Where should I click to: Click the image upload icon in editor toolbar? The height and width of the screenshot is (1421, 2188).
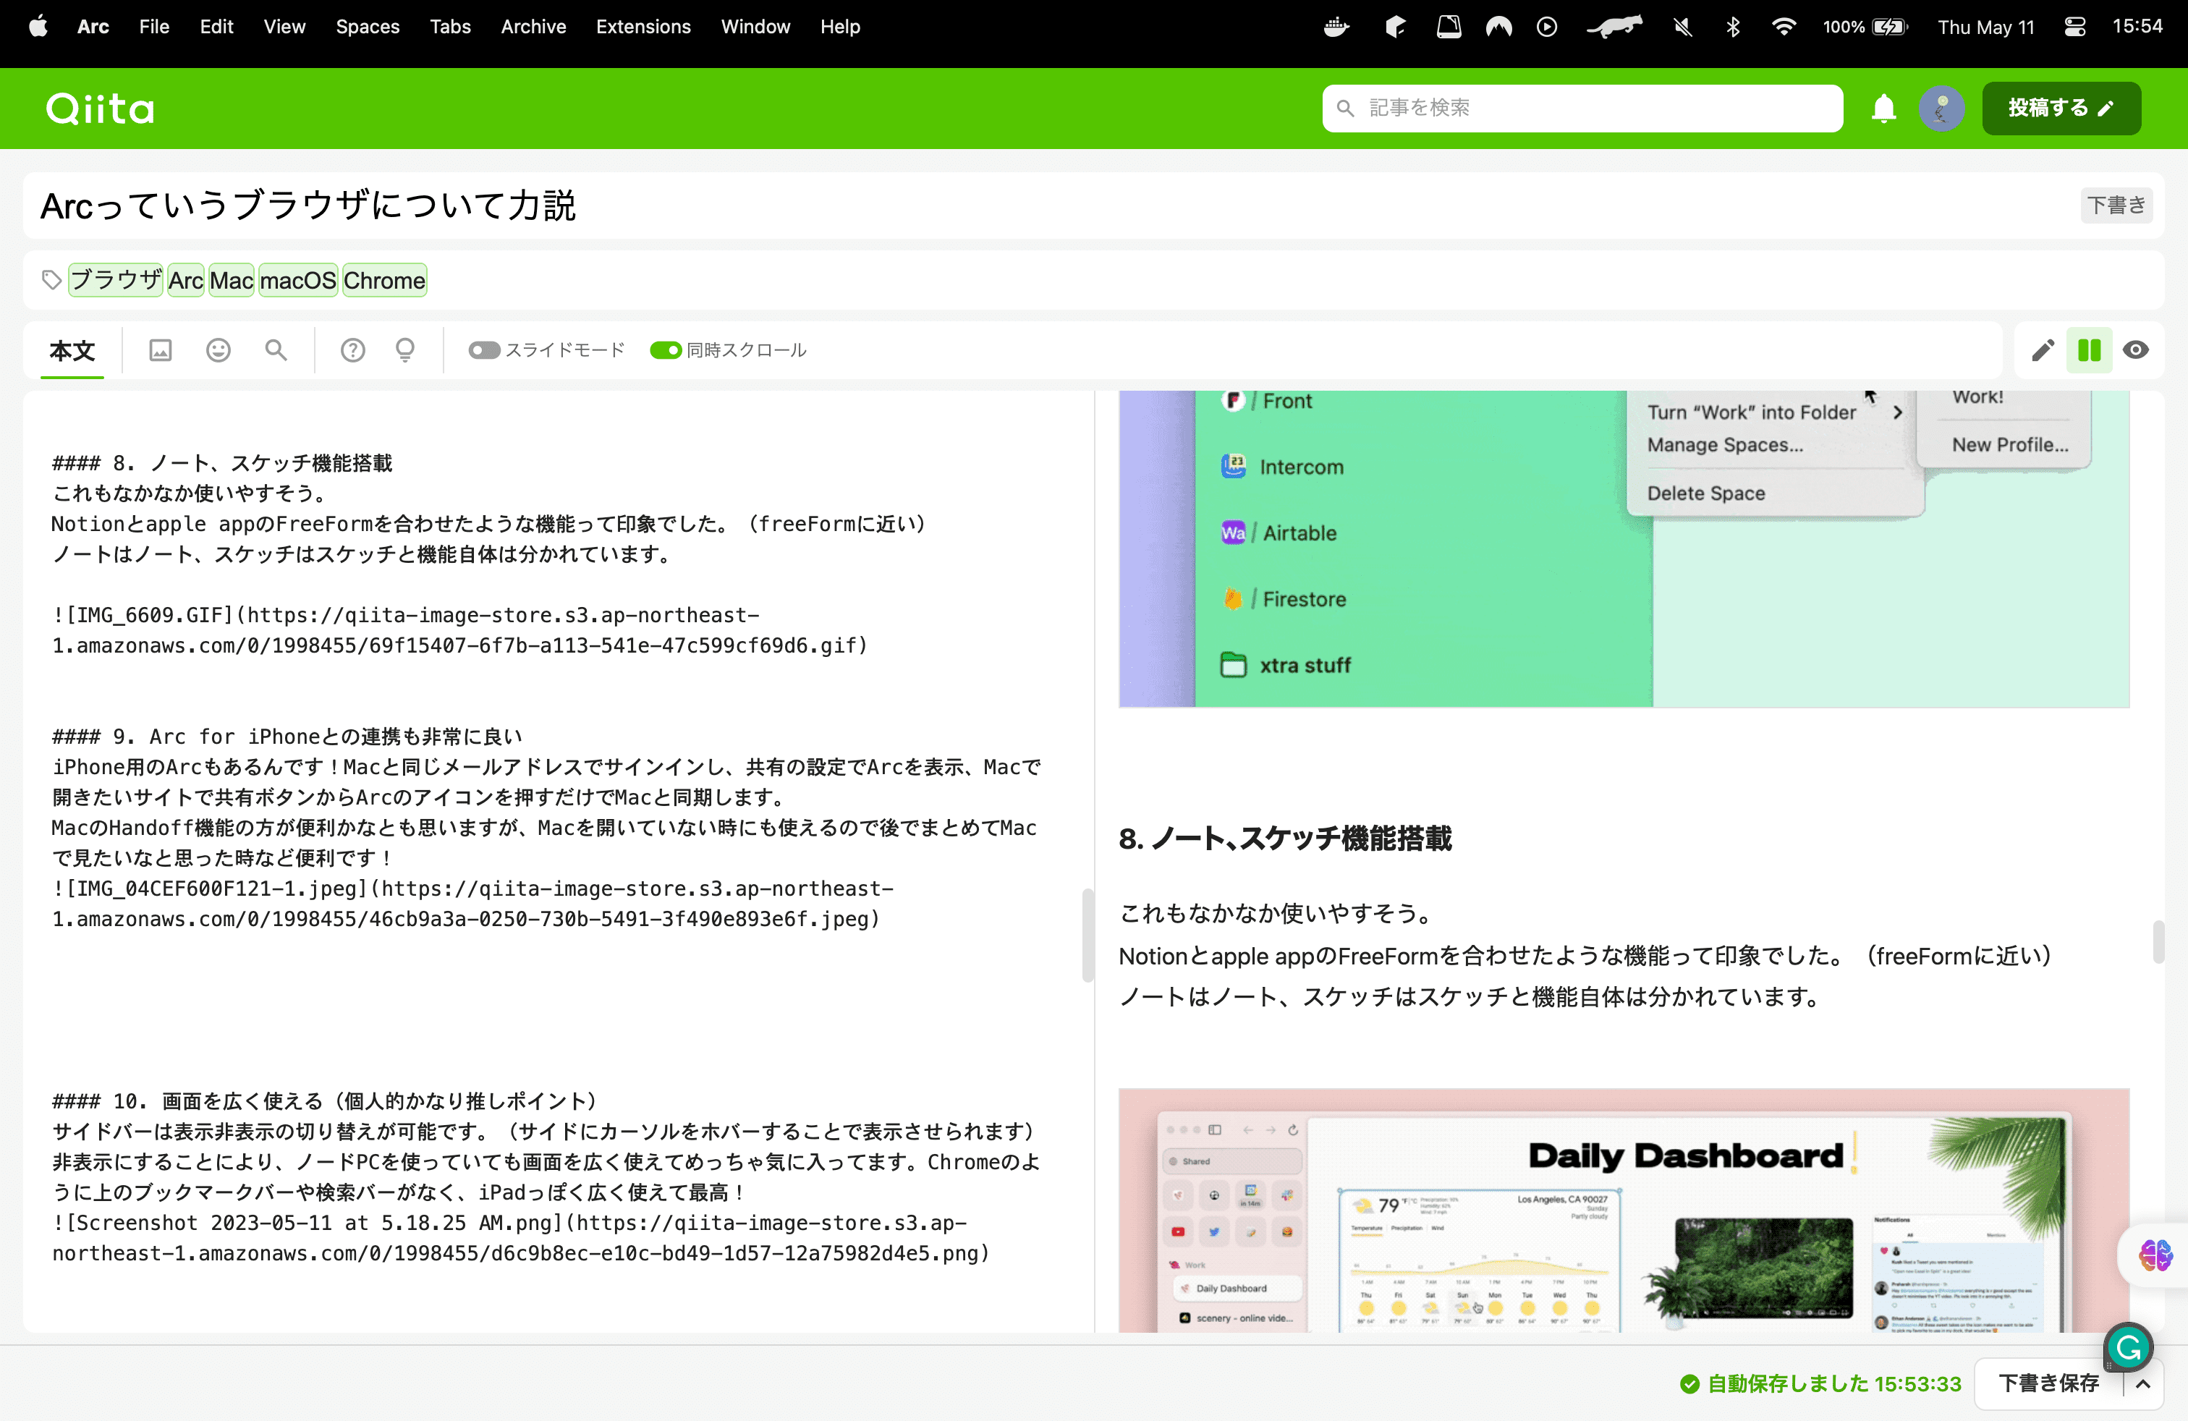click(x=160, y=350)
